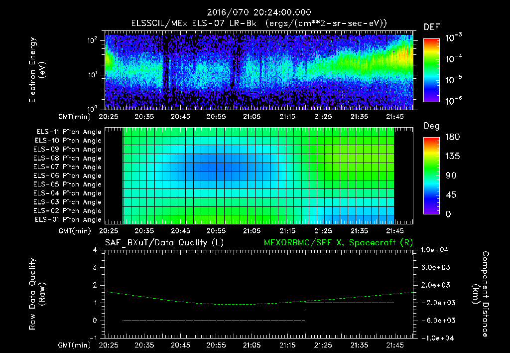510x353 pixels.
Task: Click the ELS-02 Pitch Angle row label
Action: click(x=68, y=211)
